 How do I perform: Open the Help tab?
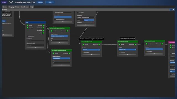tap(32, 7)
